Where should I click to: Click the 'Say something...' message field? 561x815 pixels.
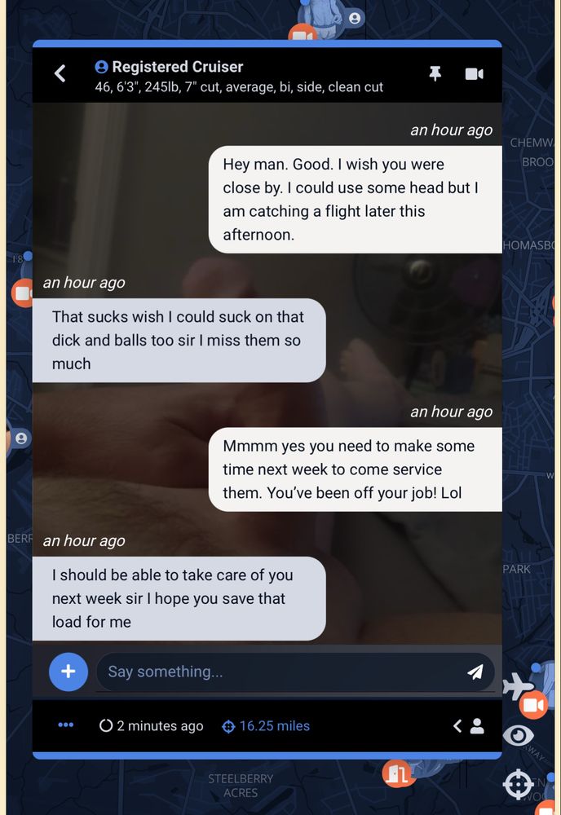[280, 672]
